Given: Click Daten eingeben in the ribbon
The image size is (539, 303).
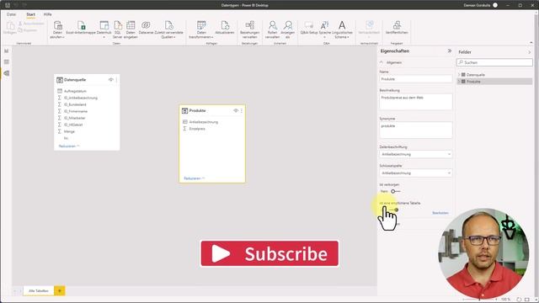Looking at the screenshot, I should coord(131,29).
